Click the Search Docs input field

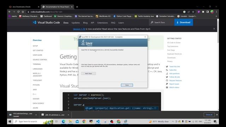pos(161,22)
